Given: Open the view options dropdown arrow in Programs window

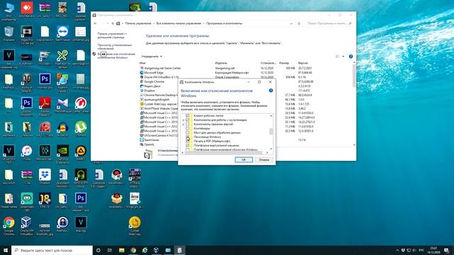Looking at the screenshot, I should click(343, 57).
